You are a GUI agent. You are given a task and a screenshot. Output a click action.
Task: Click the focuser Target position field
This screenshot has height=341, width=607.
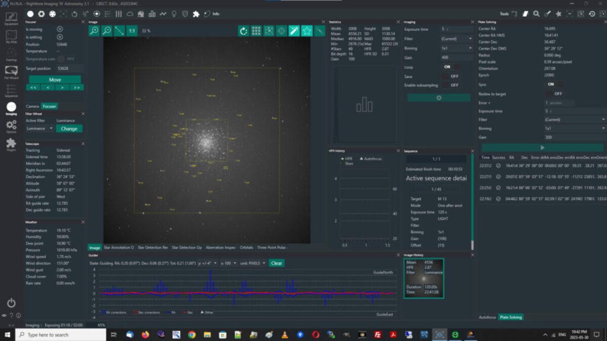point(70,68)
